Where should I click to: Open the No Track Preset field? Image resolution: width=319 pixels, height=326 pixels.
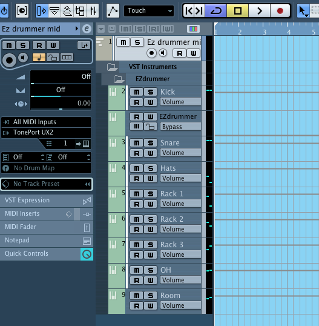[47, 184]
